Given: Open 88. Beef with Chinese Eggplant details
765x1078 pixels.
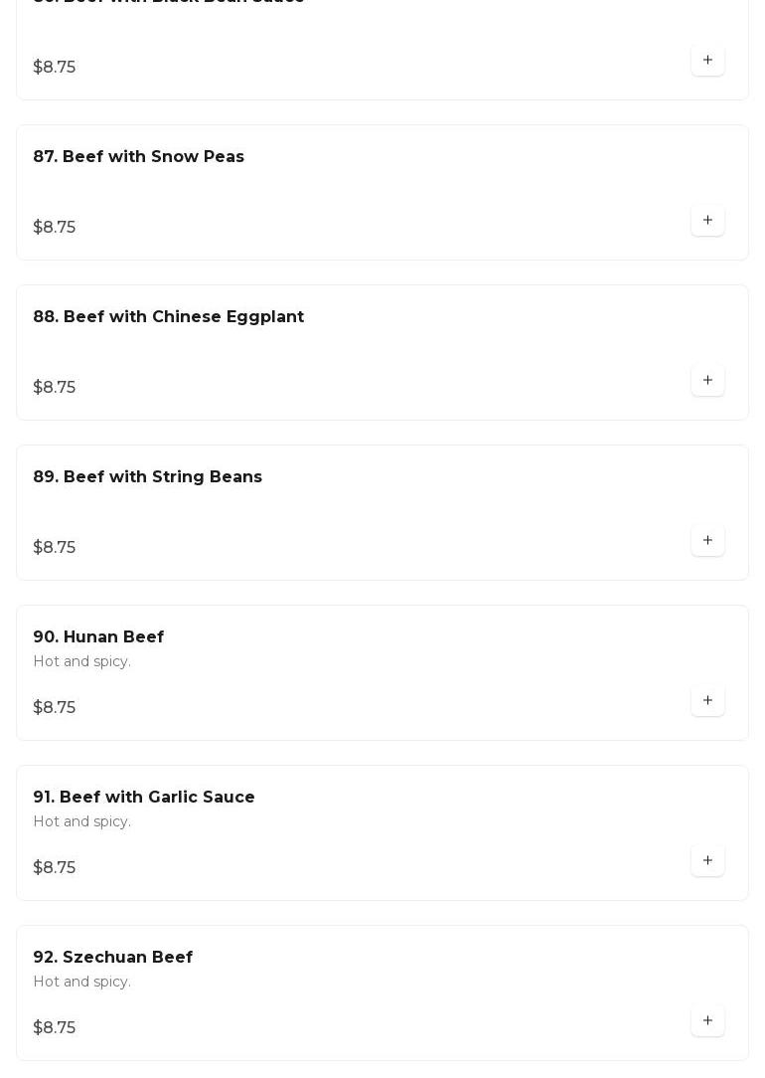Looking at the screenshot, I should pos(168,317).
